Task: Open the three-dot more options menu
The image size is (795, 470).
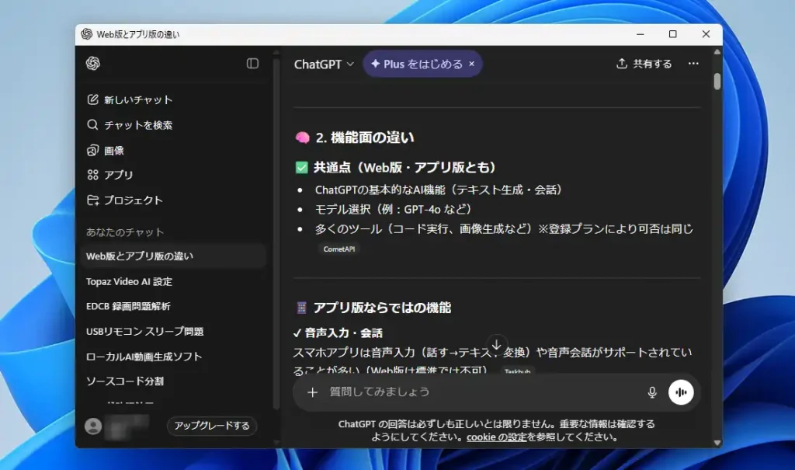Action: click(693, 64)
